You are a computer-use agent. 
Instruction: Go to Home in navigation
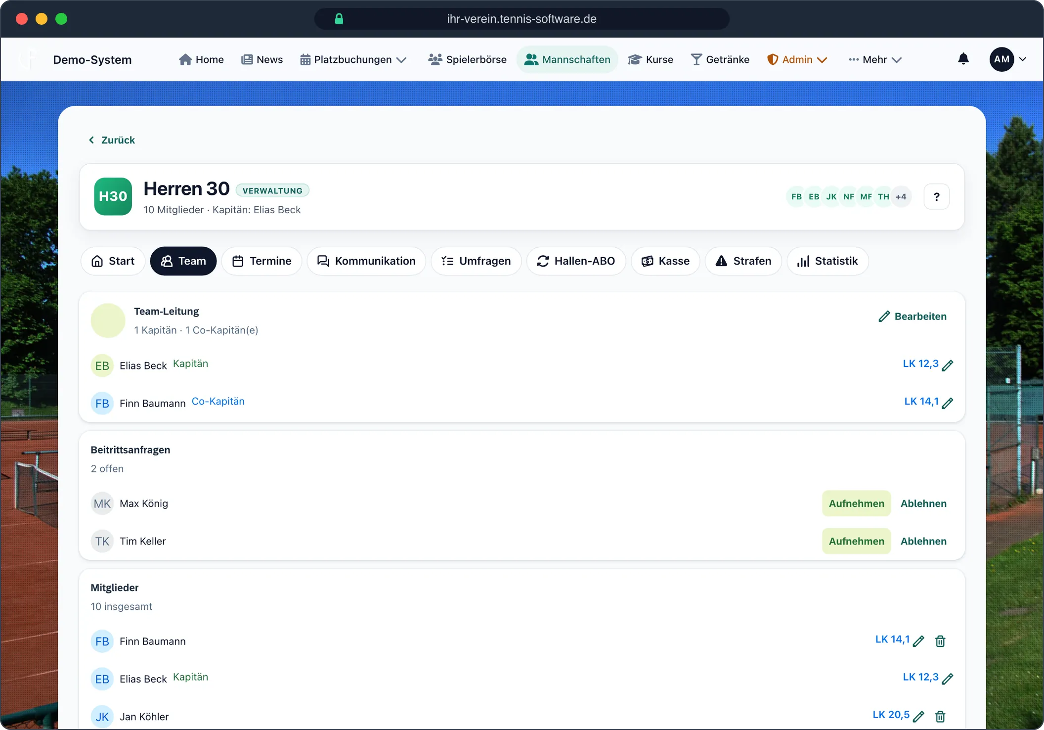coord(201,59)
